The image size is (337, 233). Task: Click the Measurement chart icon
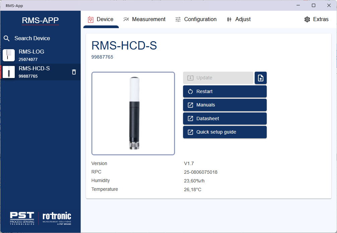pyautogui.click(x=126, y=19)
